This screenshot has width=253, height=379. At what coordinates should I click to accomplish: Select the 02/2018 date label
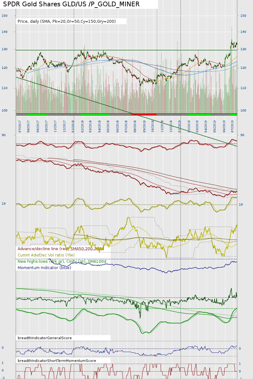(x=83, y=126)
